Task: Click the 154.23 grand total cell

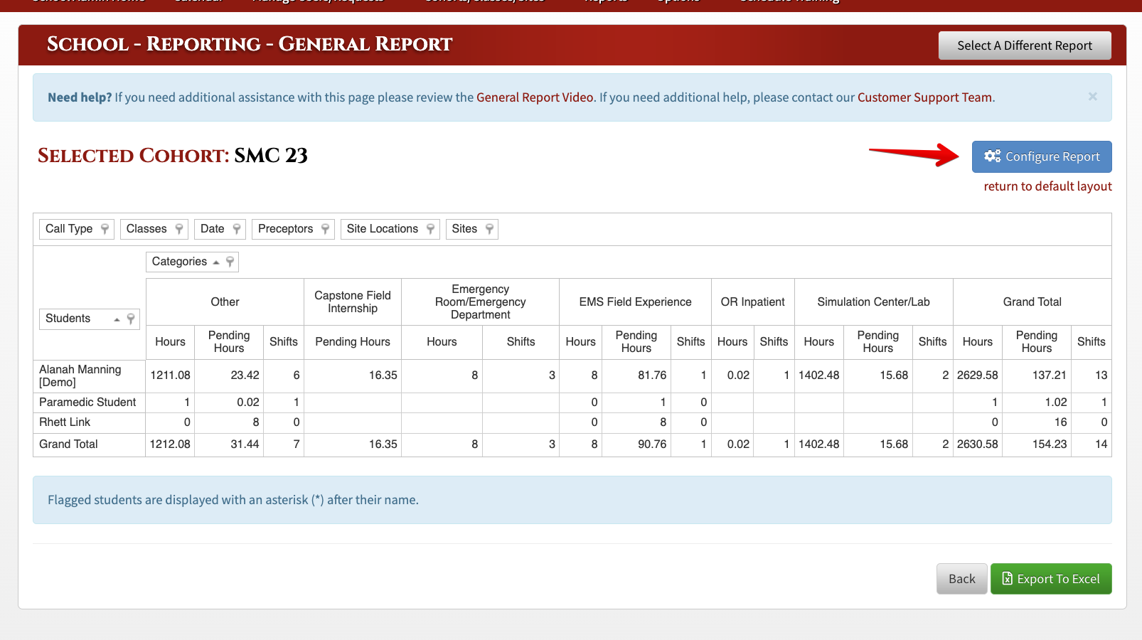Action: 1037,444
